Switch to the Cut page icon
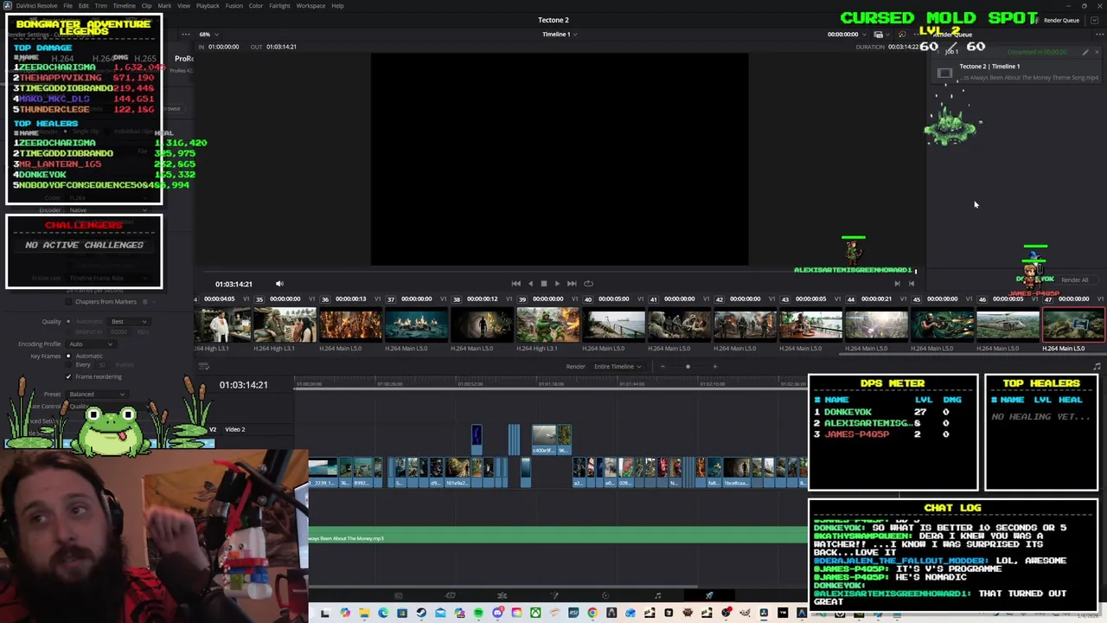Viewport: 1107px width, 623px height. pyautogui.click(x=450, y=595)
